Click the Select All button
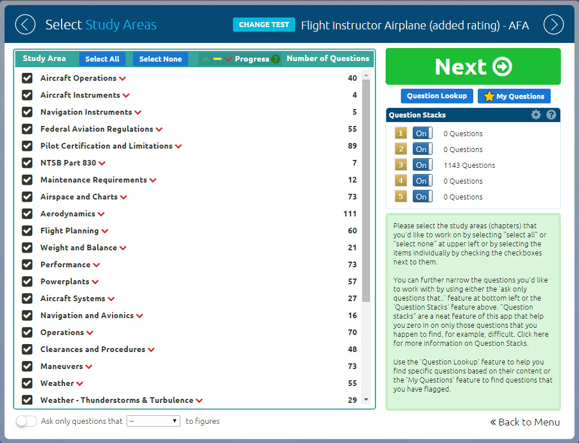 tap(102, 59)
